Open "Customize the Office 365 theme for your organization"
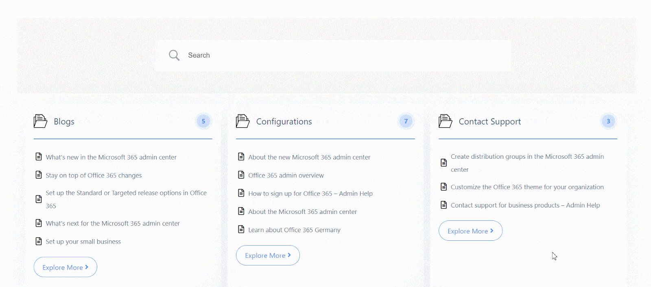651x287 pixels. [527, 187]
